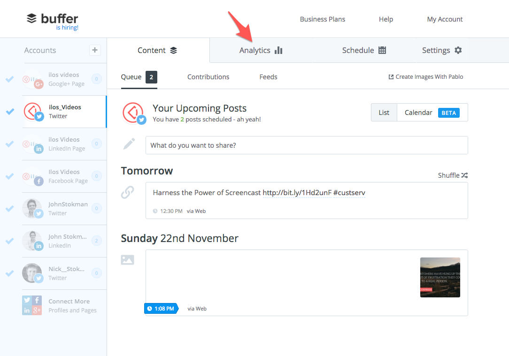Click 'Your Upcoming Posts' heading
Image resolution: width=509 pixels, height=356 pixels.
point(200,108)
